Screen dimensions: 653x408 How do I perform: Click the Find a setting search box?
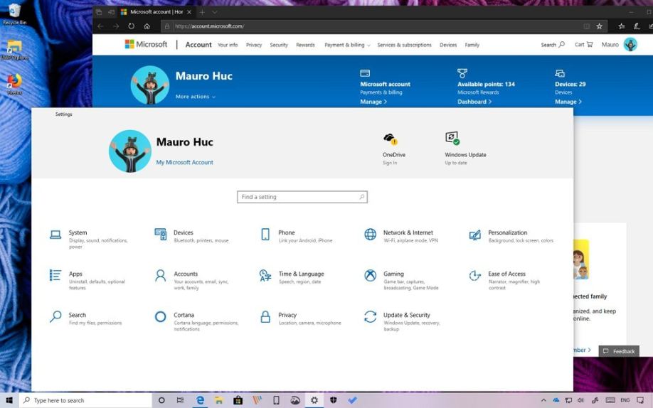click(302, 197)
